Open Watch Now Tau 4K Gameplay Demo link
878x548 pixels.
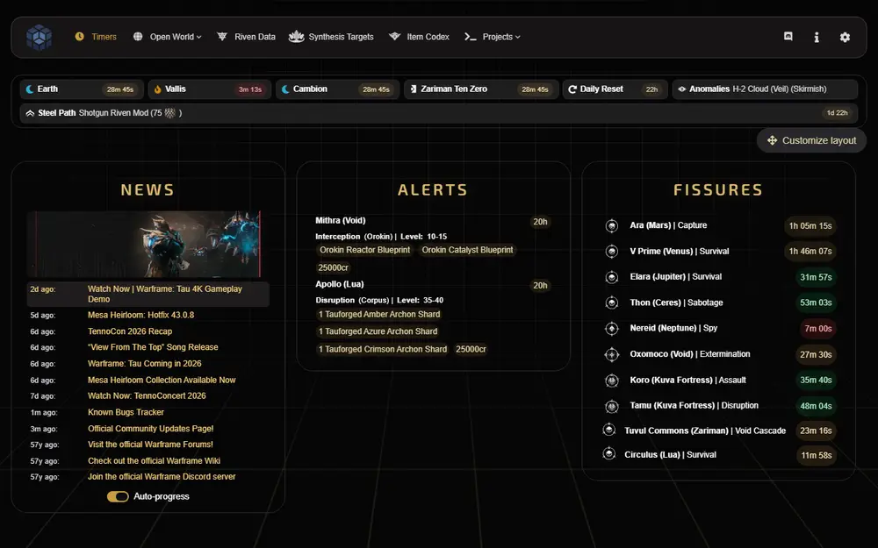click(x=165, y=294)
